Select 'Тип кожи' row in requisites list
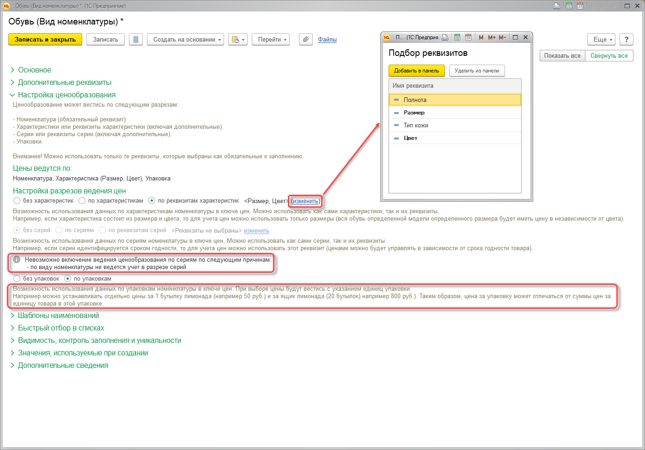Image resolution: width=645 pixels, height=450 pixels. pyautogui.click(x=416, y=126)
